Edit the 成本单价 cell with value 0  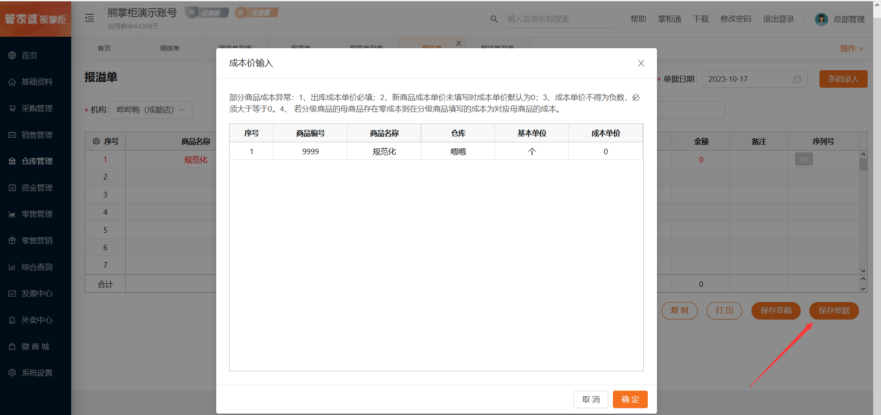(606, 151)
